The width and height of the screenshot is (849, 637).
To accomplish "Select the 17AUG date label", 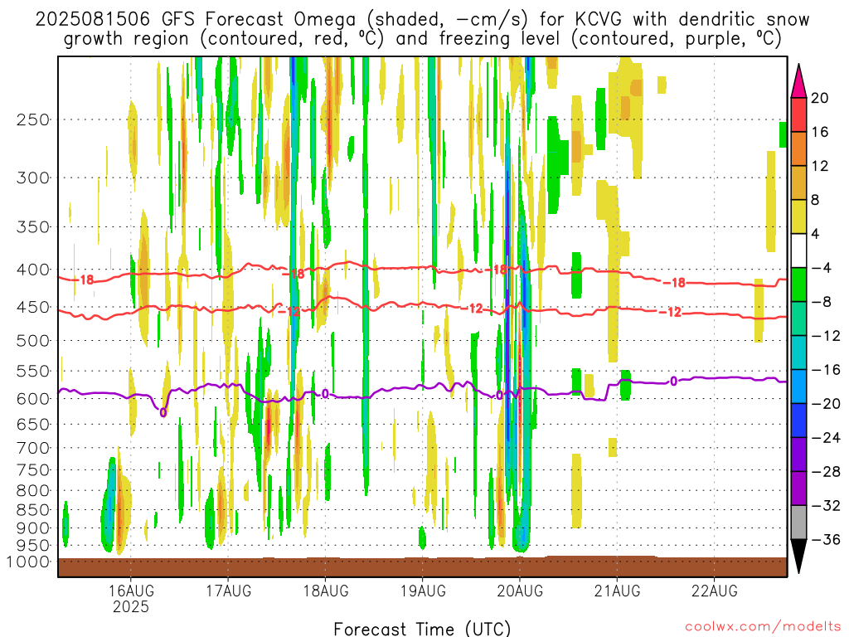I will (x=228, y=591).
